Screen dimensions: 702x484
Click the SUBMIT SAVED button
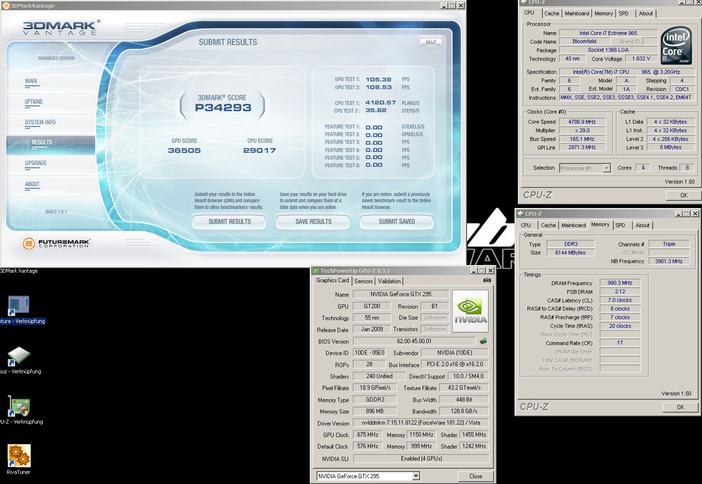coord(397,221)
